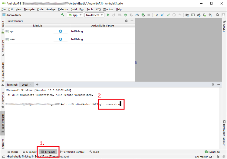227x159 pixels.
Task: Open the Profile app gauge icon
Action: 137,15
